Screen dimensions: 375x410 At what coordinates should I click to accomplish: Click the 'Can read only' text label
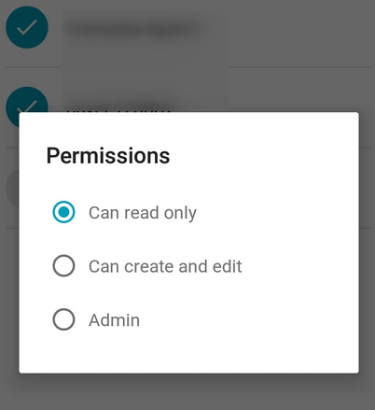(143, 213)
